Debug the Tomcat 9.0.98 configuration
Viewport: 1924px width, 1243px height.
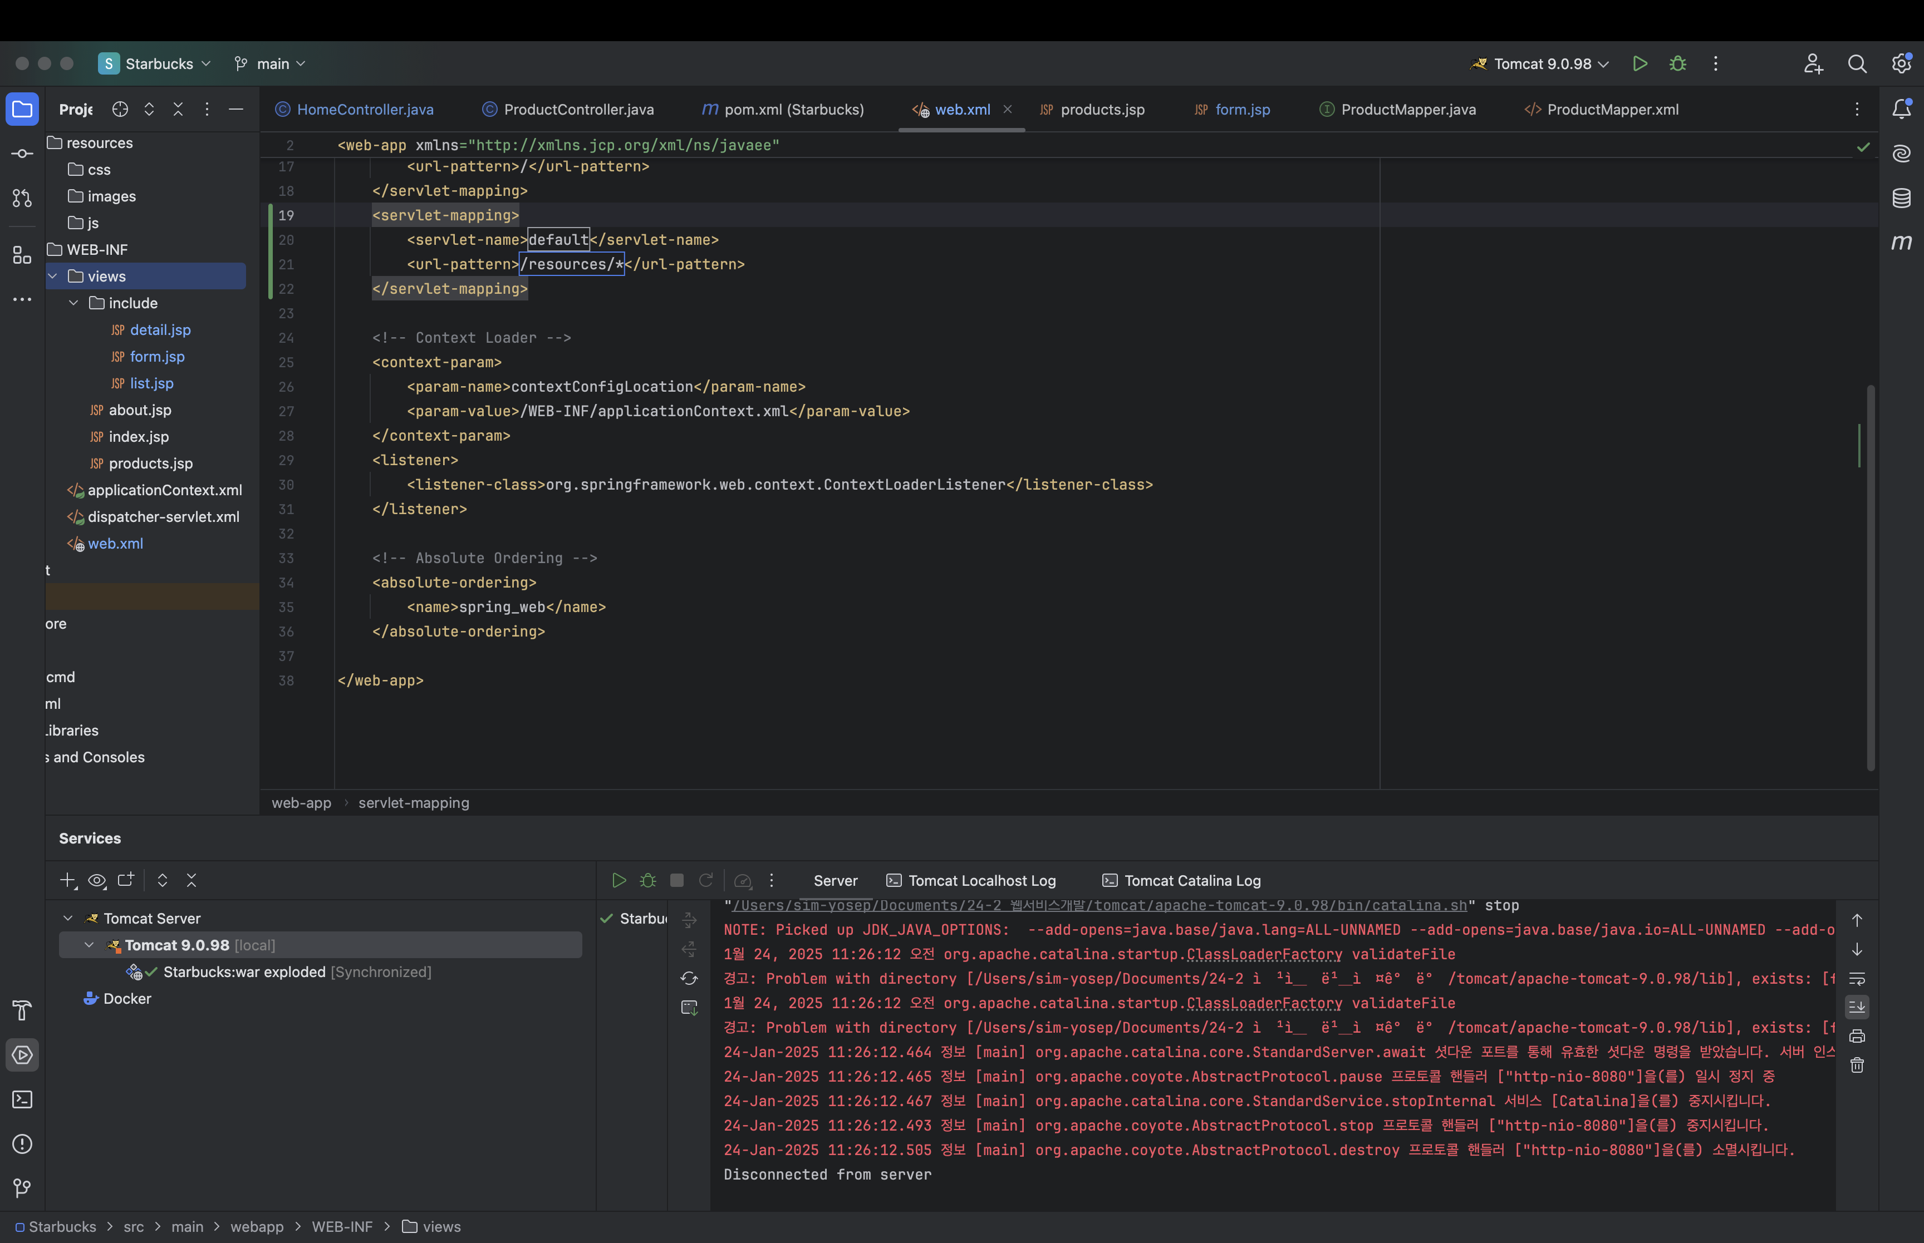[1678, 64]
